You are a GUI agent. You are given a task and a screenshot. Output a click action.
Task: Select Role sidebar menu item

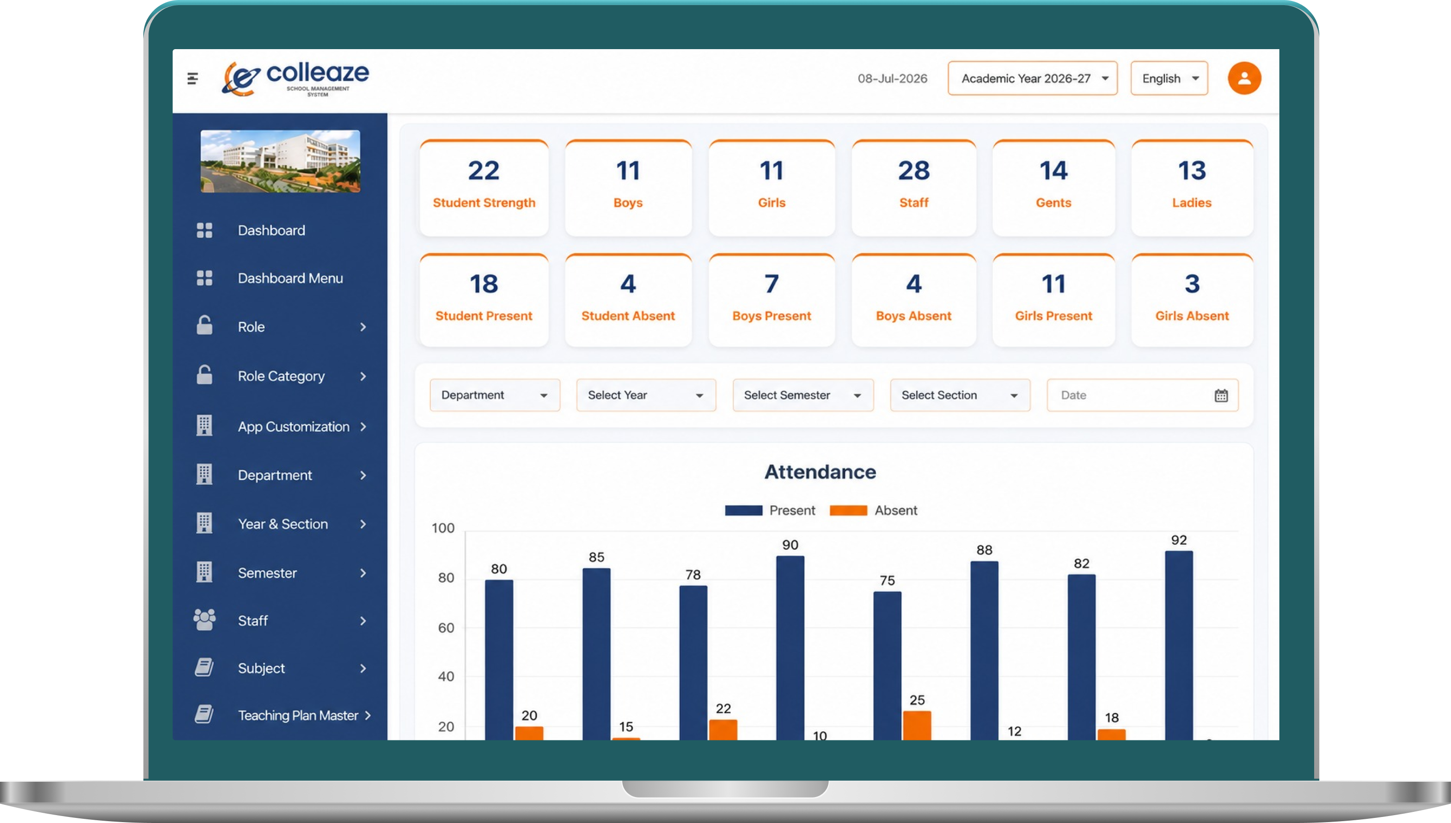pos(251,327)
